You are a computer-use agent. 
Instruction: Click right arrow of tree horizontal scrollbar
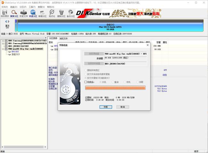coord(45,147)
